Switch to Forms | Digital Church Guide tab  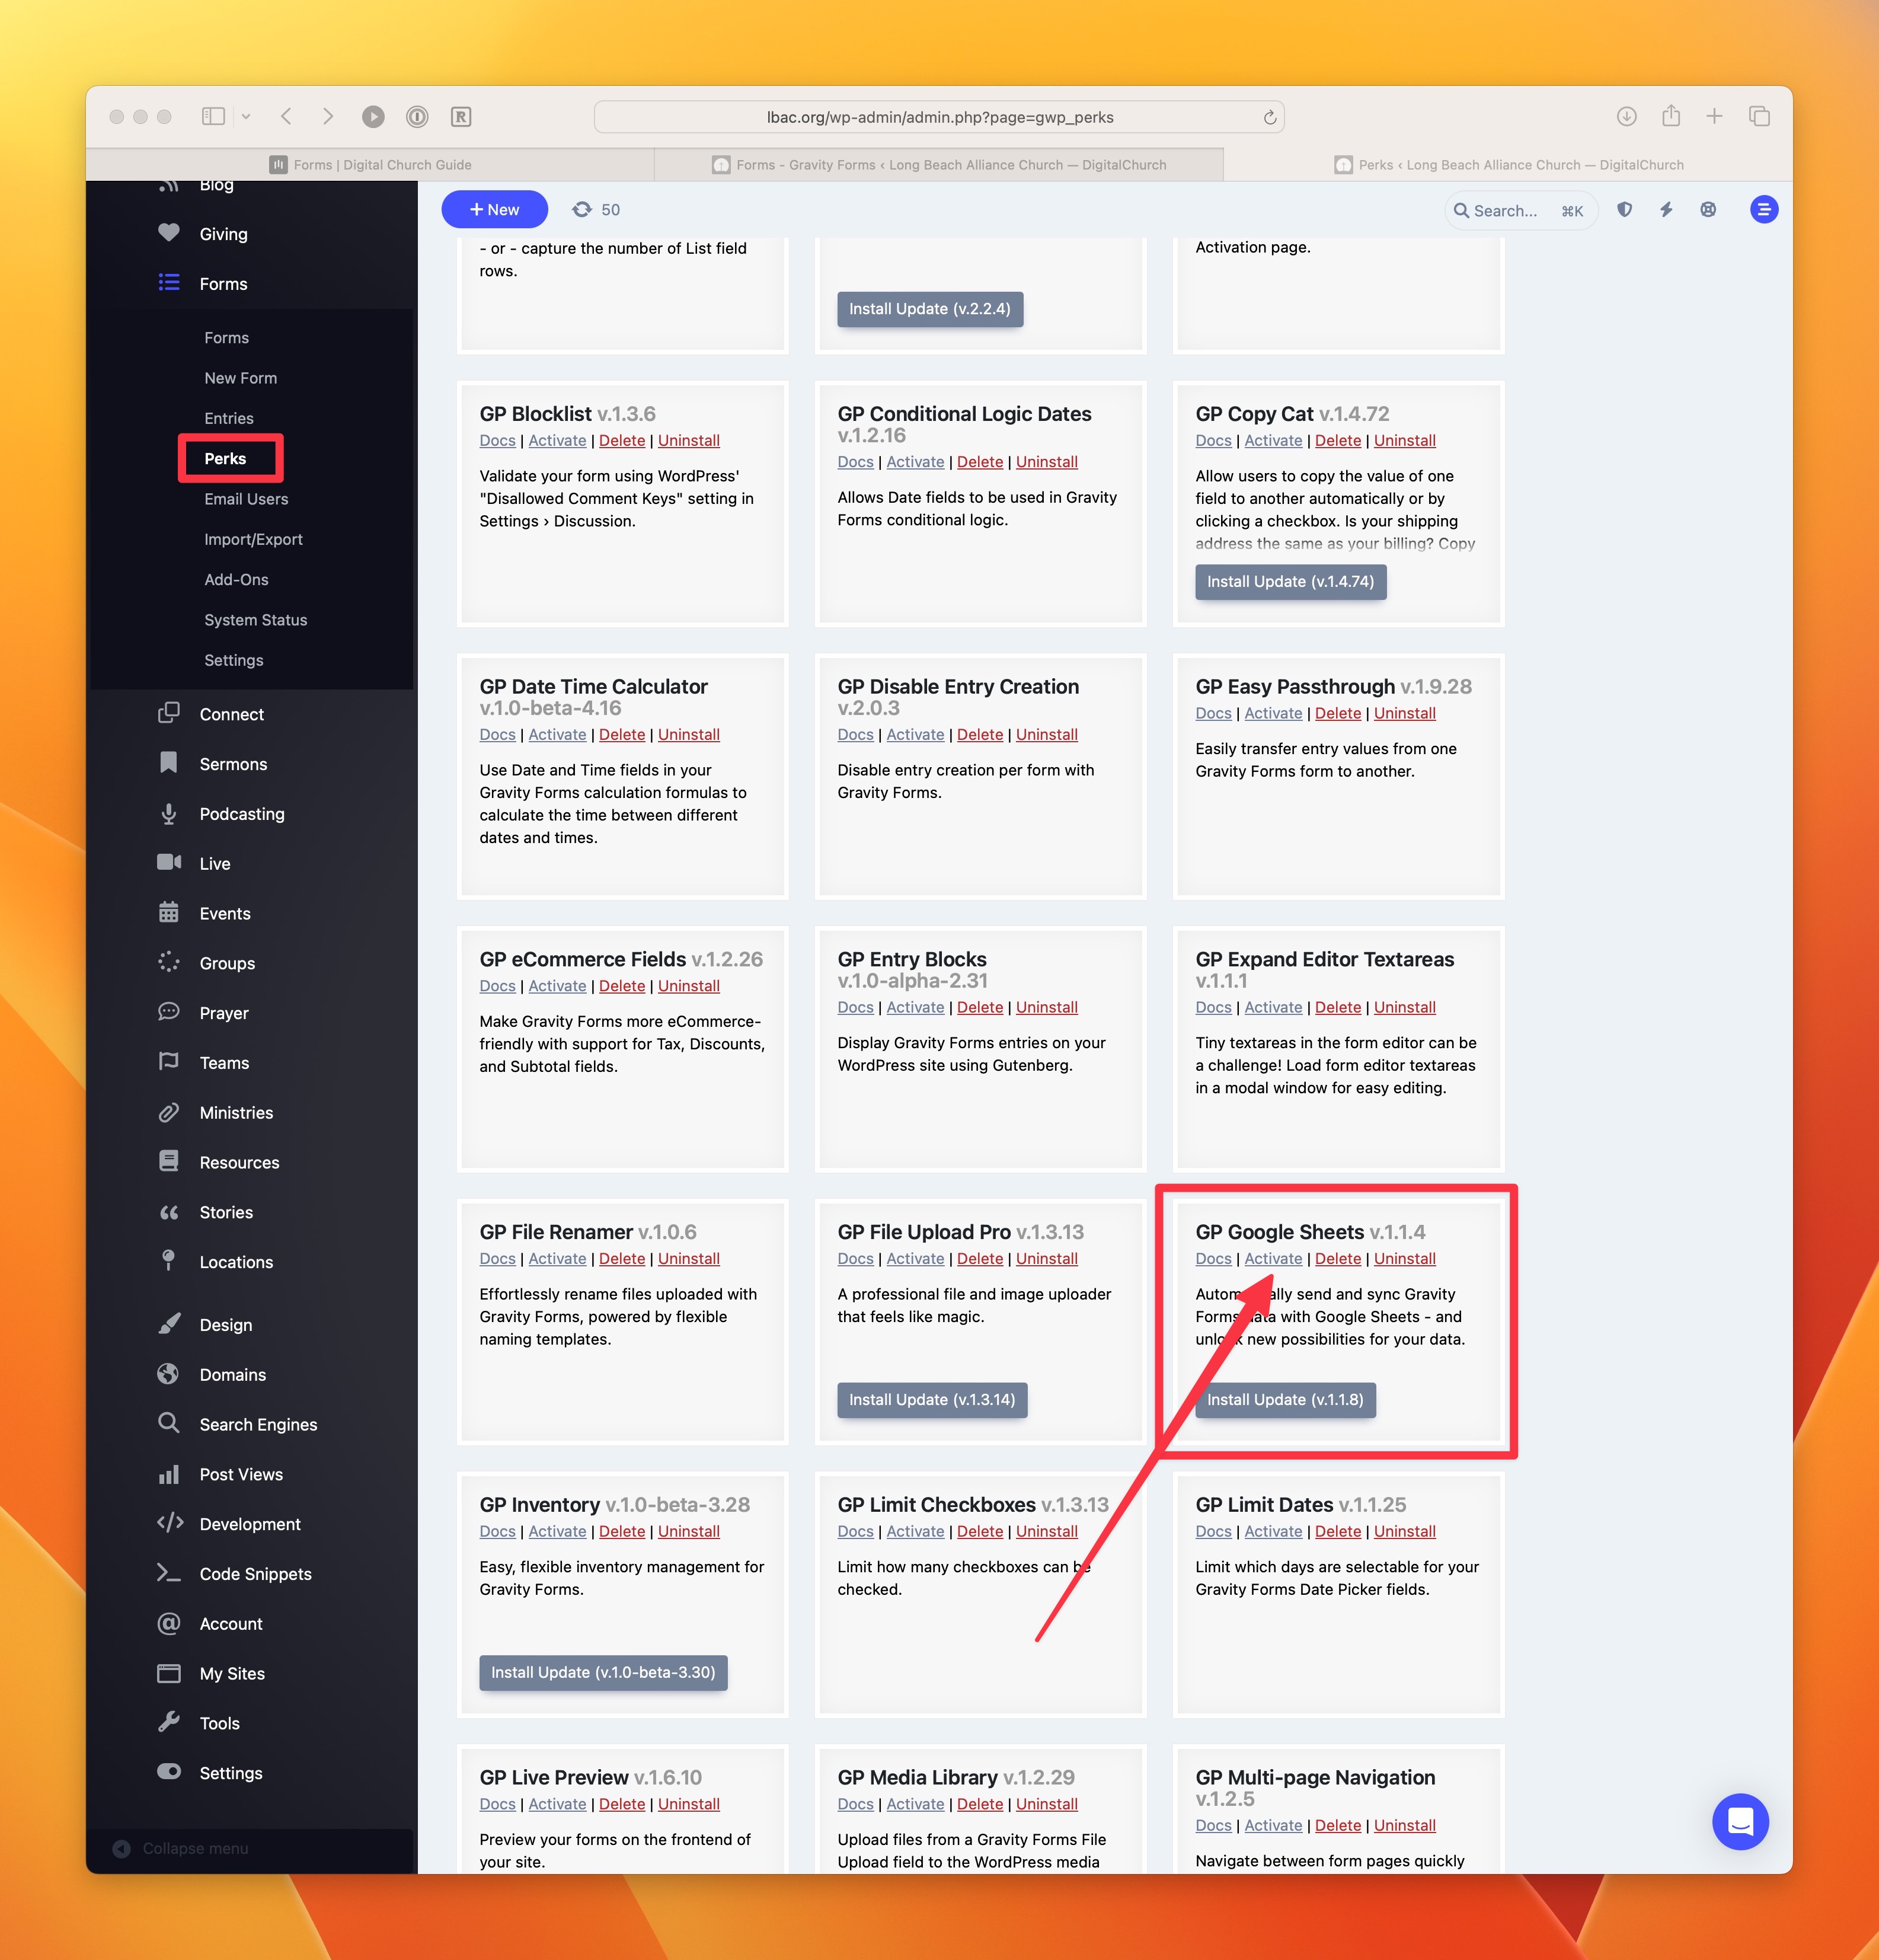click(x=370, y=165)
